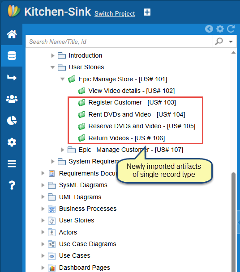Open the search options dropdown arrow
The image size is (240, 272).
click(x=231, y=42)
